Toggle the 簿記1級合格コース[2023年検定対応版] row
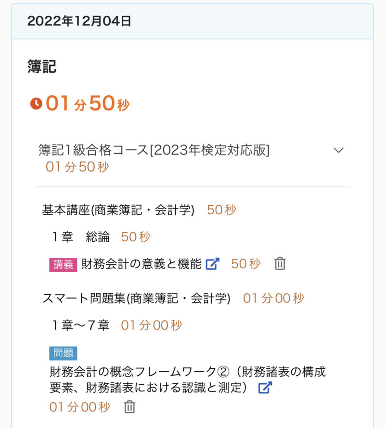Image resolution: width=385 pixels, height=428 pixels. pyautogui.click(x=154, y=150)
